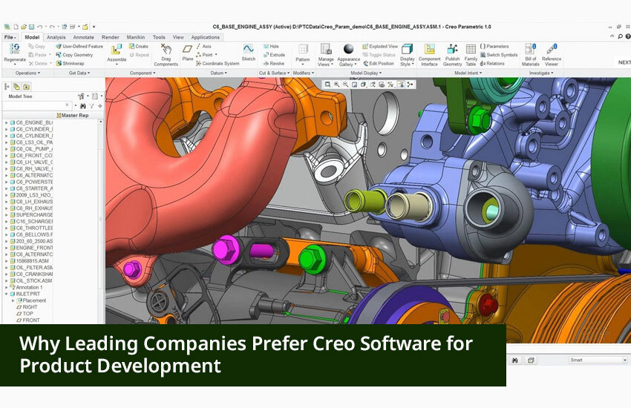Click the Hole feature tool

pos(271,46)
